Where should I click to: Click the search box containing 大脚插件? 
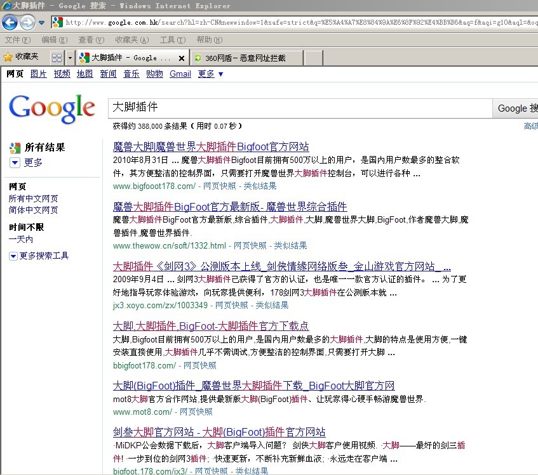pos(300,108)
